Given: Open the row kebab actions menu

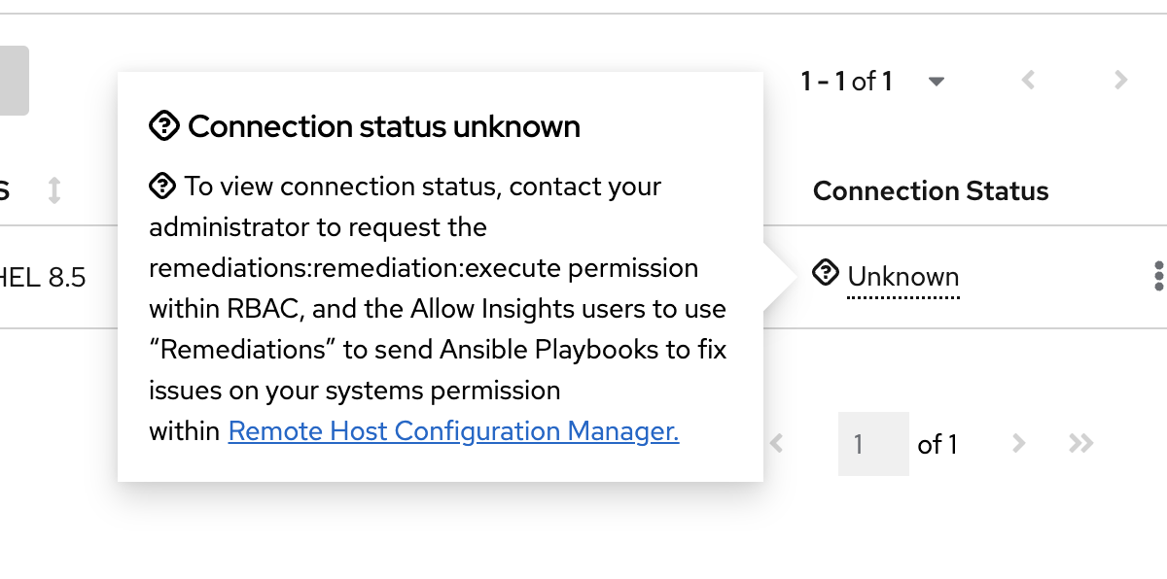Looking at the screenshot, I should pyautogui.click(x=1157, y=276).
